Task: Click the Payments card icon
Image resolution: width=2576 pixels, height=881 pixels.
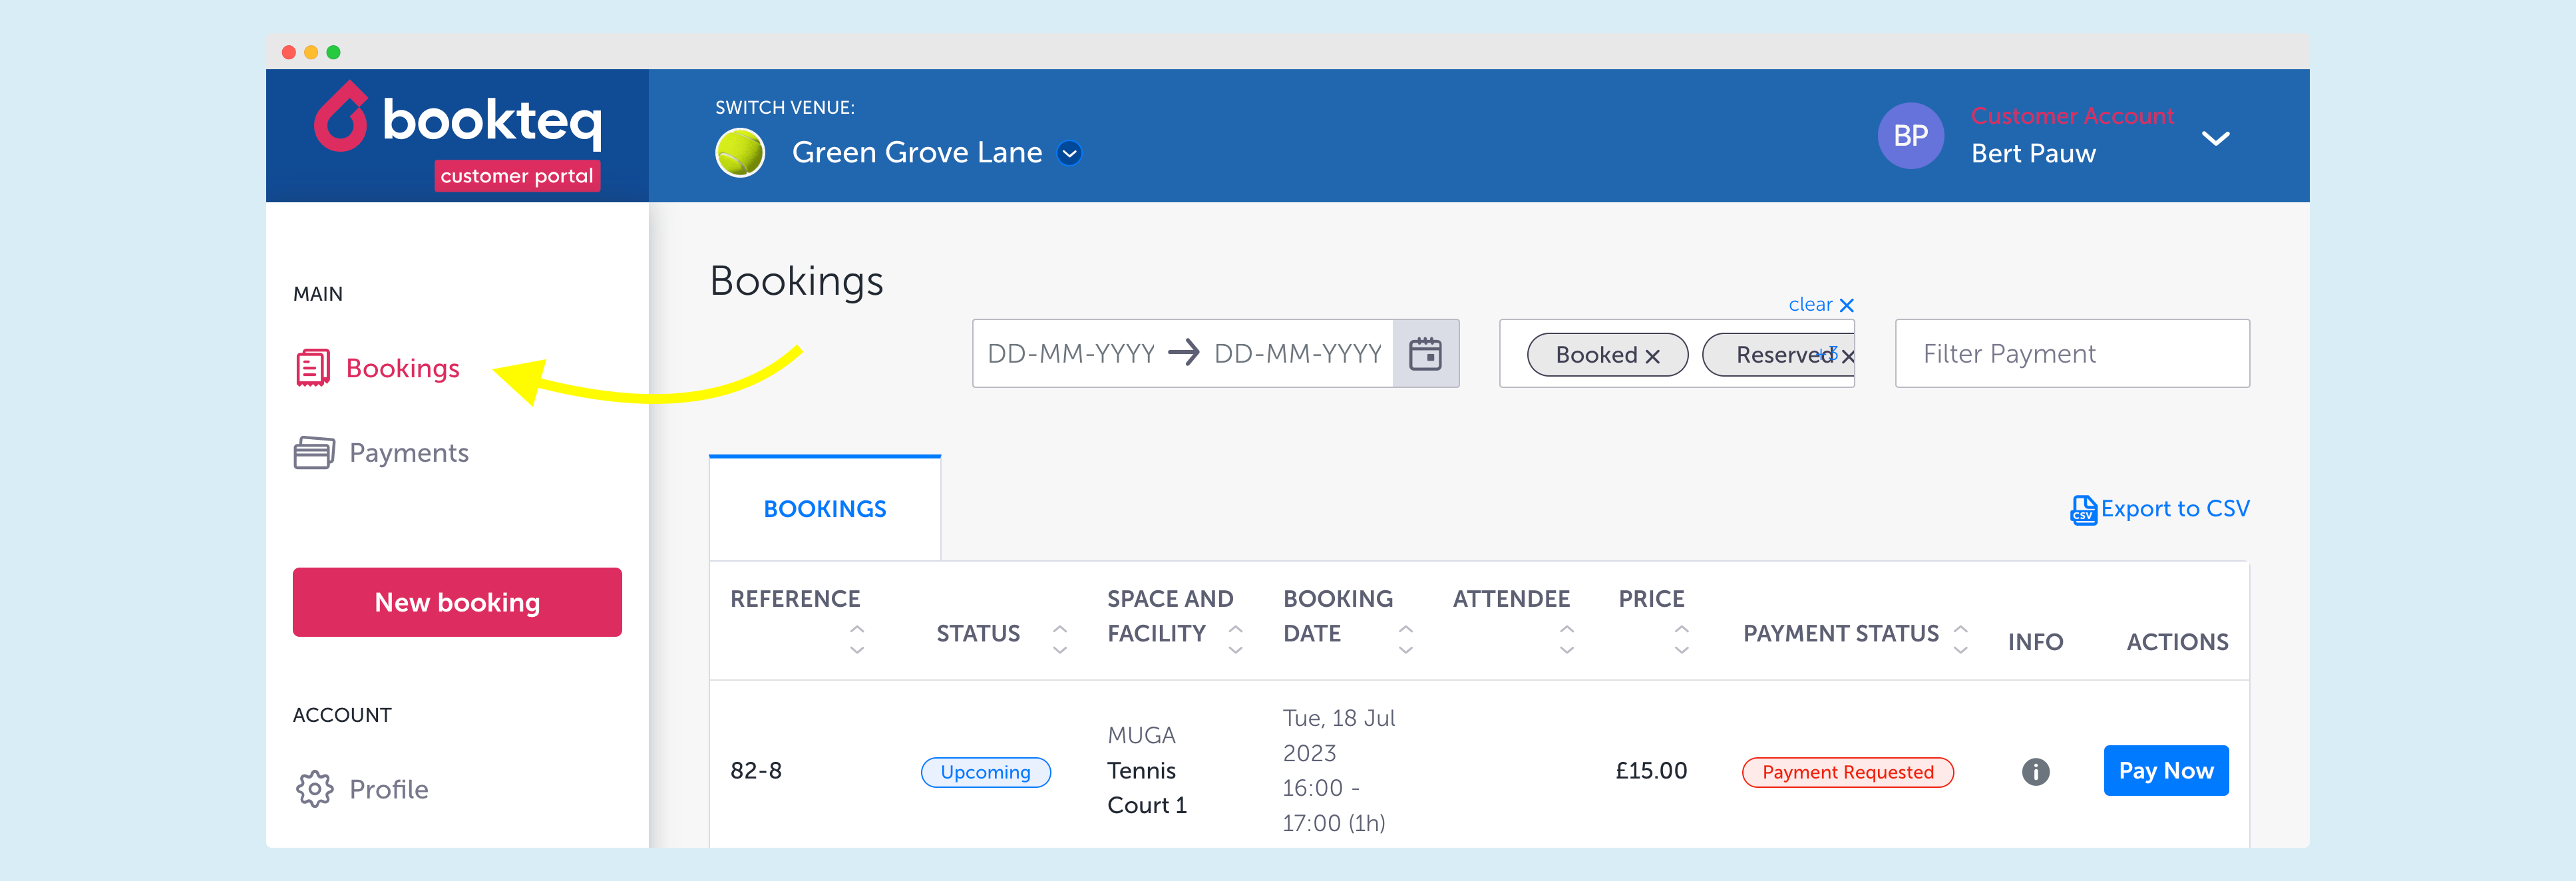Action: tap(314, 453)
